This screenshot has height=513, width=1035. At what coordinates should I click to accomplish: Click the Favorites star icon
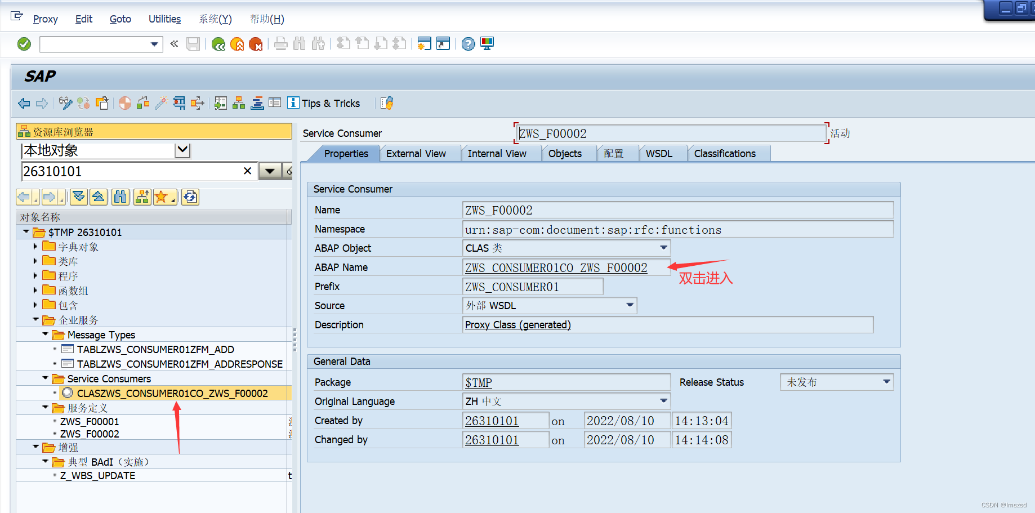(x=164, y=197)
